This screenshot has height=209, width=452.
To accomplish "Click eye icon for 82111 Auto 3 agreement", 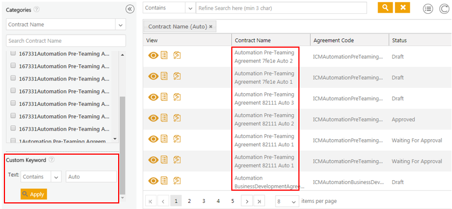I will 154,98.
